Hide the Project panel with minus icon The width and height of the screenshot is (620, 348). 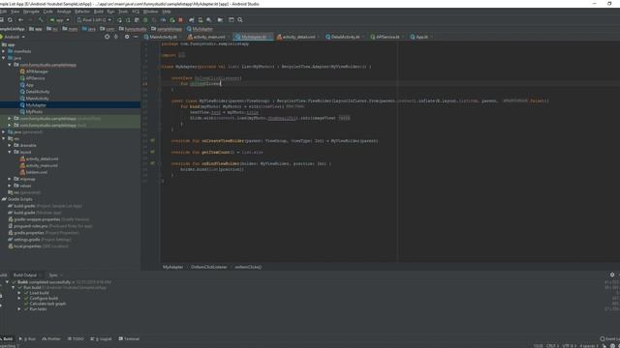[136, 37]
